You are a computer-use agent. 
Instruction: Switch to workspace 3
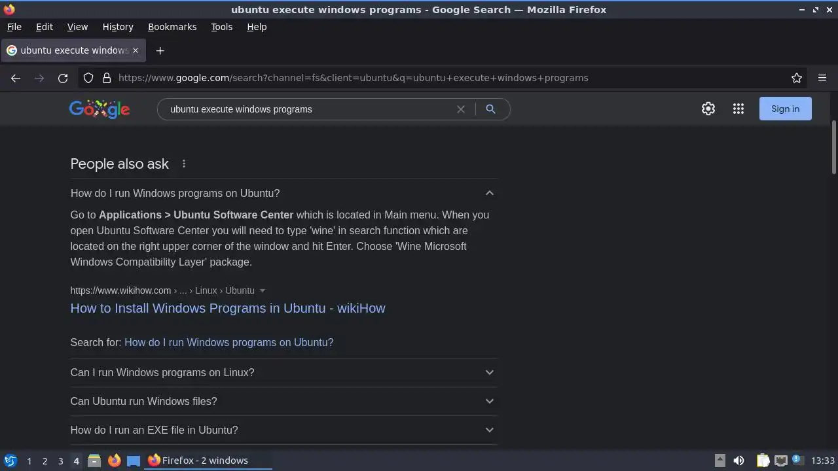click(60, 461)
